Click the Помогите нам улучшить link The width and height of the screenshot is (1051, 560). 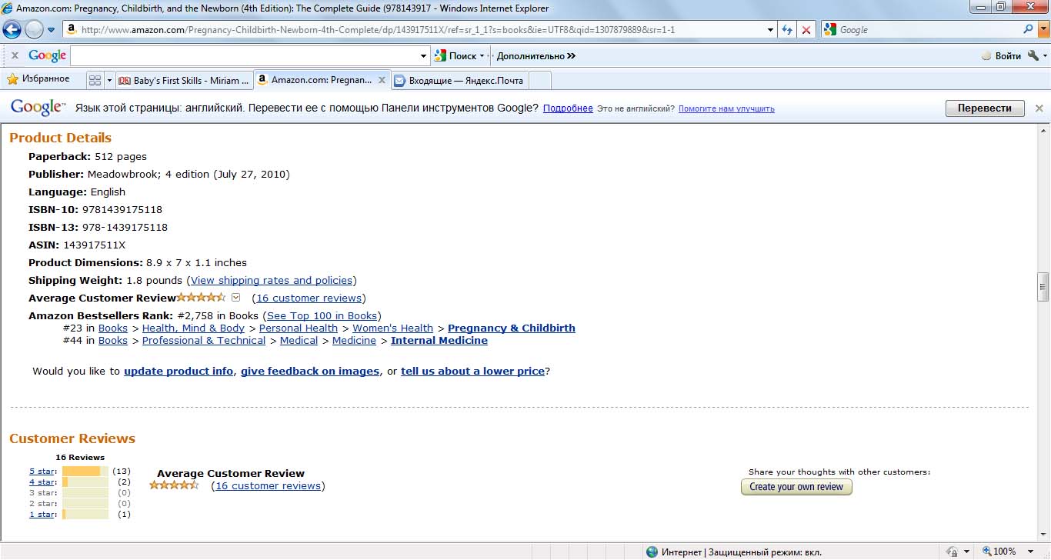tap(726, 108)
